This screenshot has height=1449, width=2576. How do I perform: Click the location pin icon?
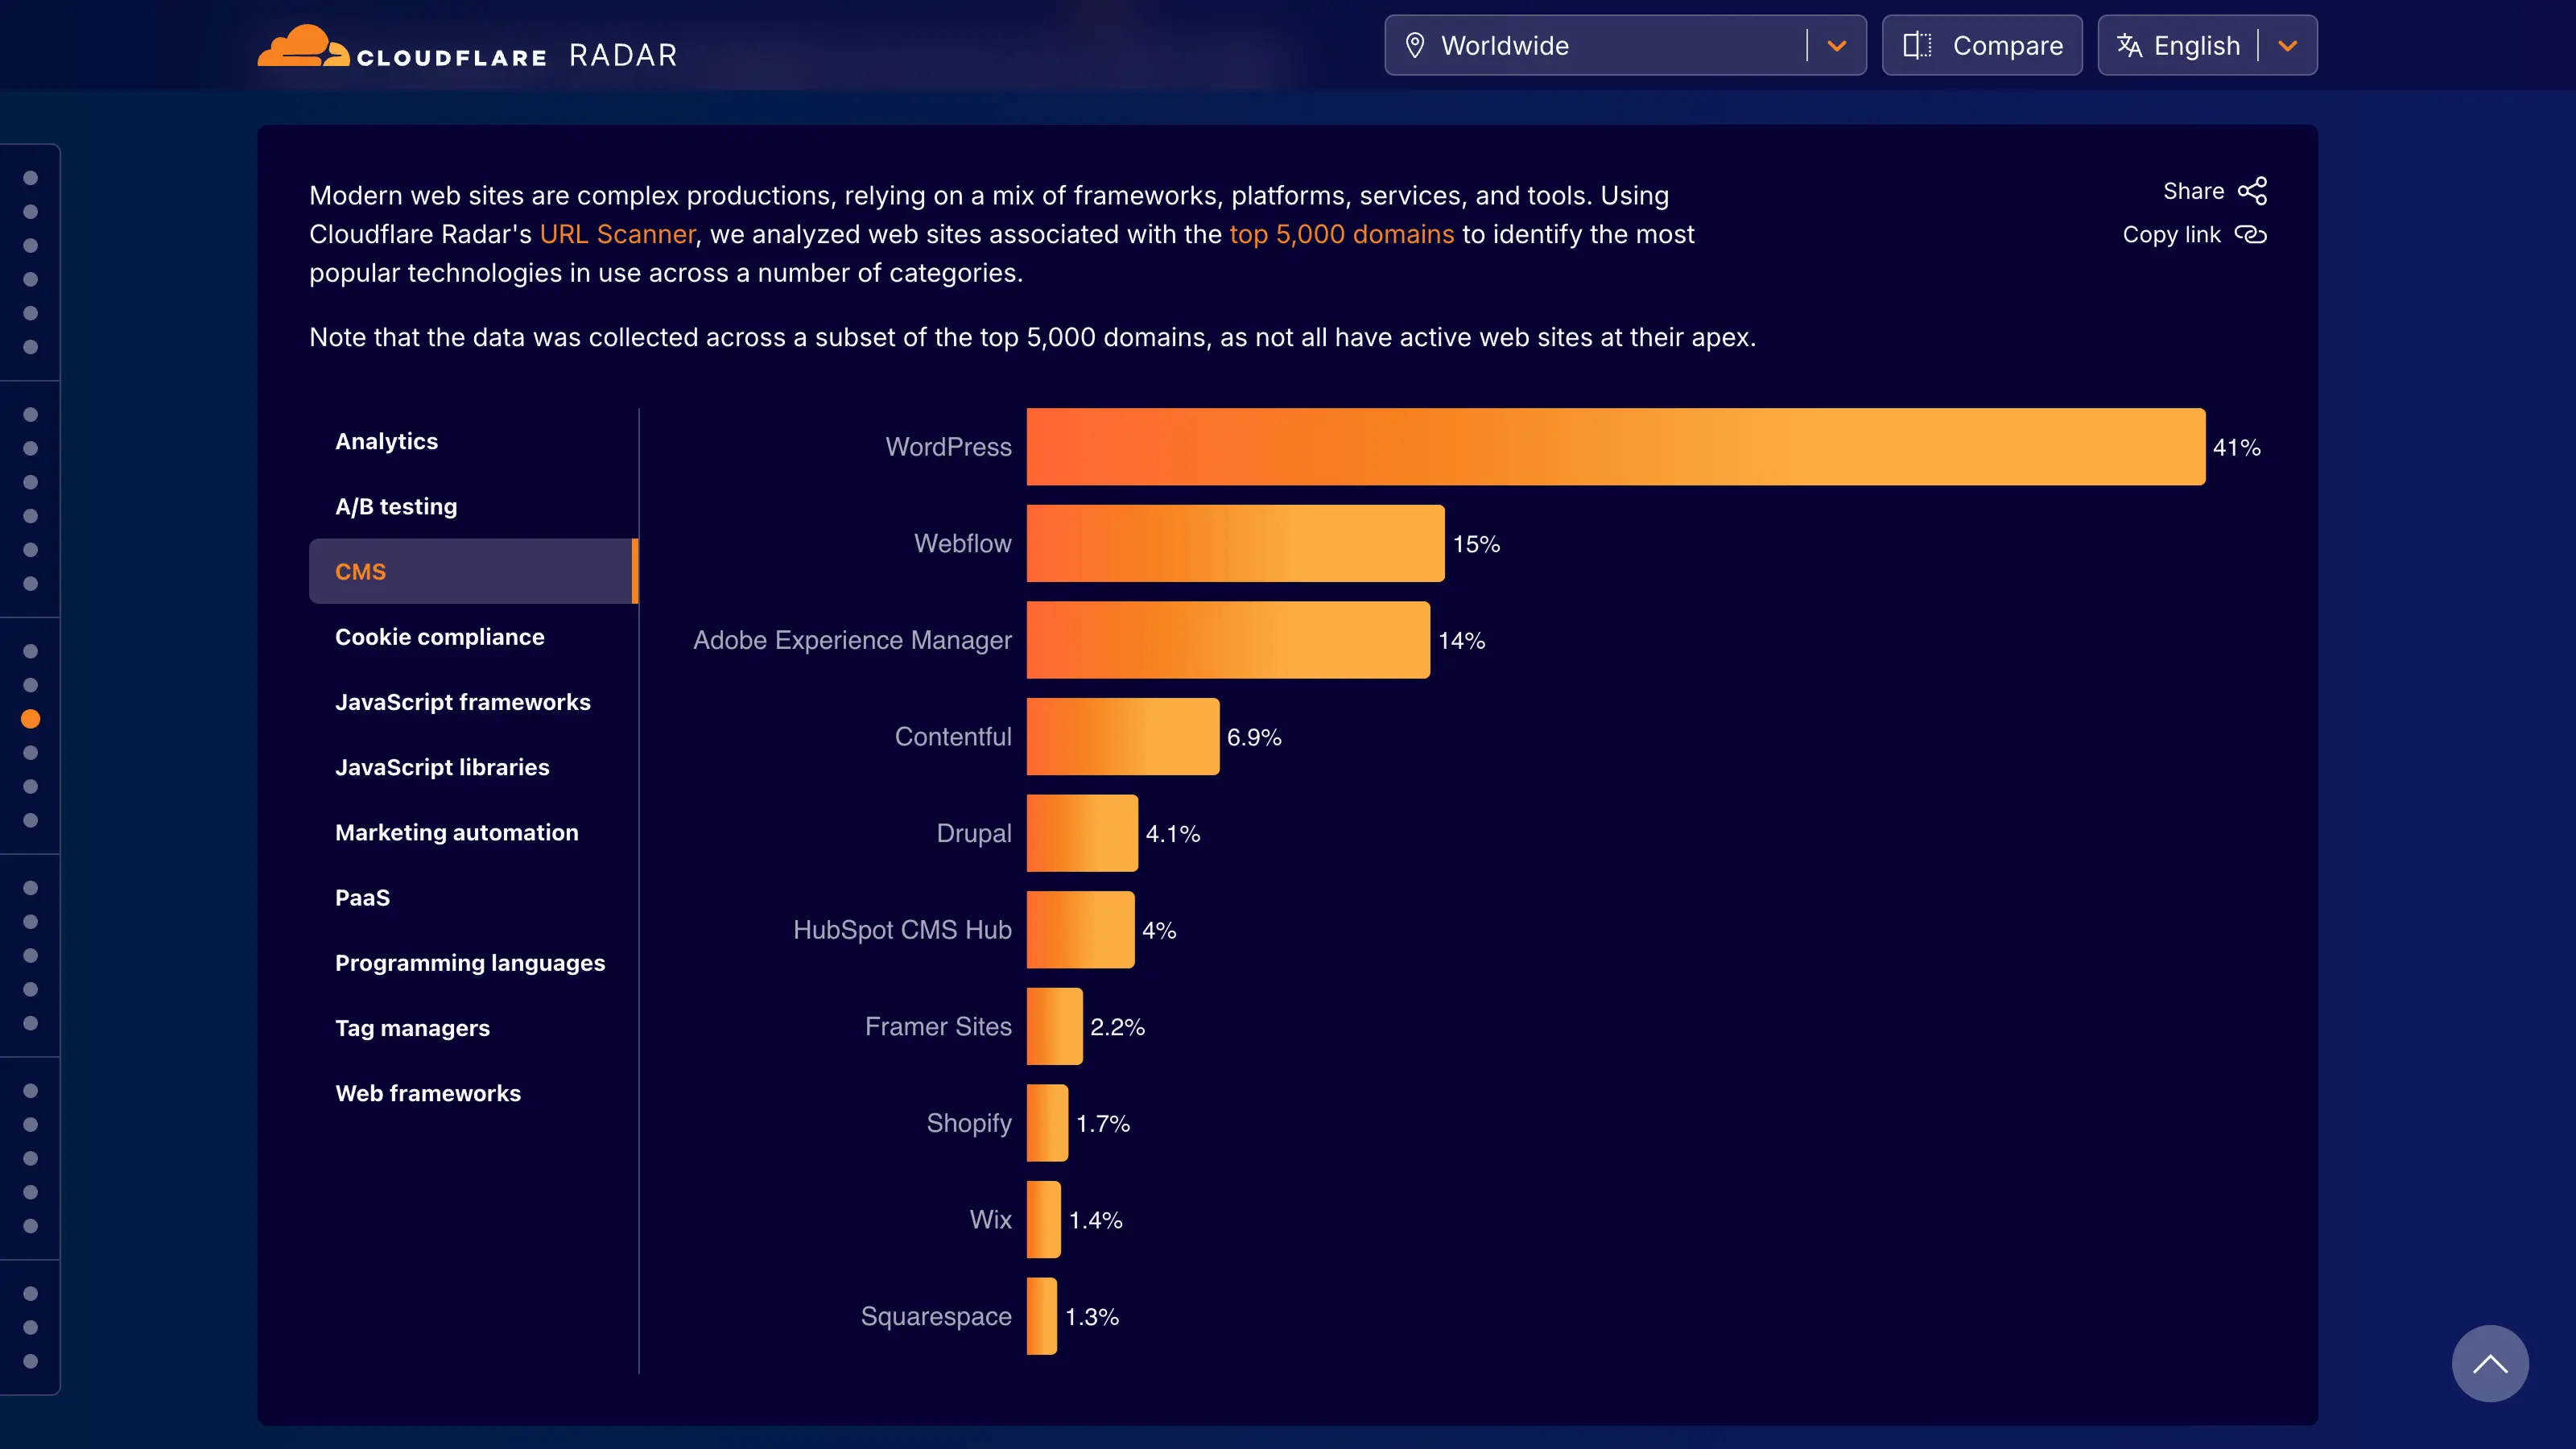click(1415, 45)
